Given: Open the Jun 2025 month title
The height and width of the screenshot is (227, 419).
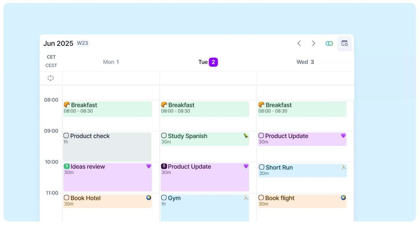Looking at the screenshot, I should 58,43.
